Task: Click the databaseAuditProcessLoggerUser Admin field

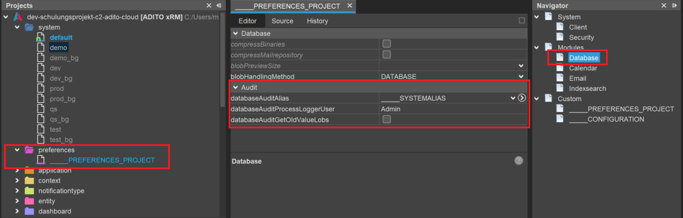Action: tap(453, 109)
